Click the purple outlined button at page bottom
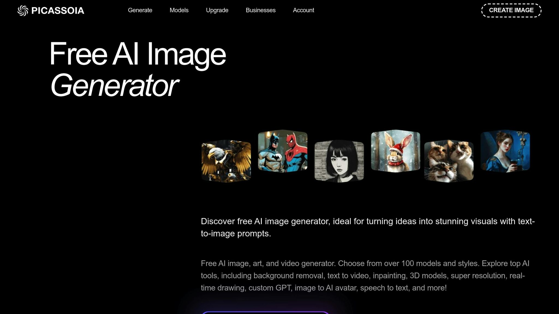Viewport: 559px width, 314px height. click(x=265, y=312)
